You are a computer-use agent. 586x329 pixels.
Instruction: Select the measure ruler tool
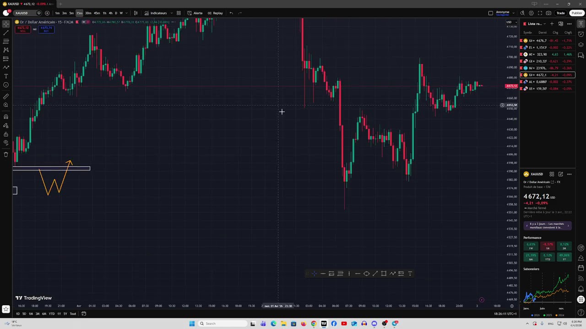pyautogui.click(x=6, y=96)
